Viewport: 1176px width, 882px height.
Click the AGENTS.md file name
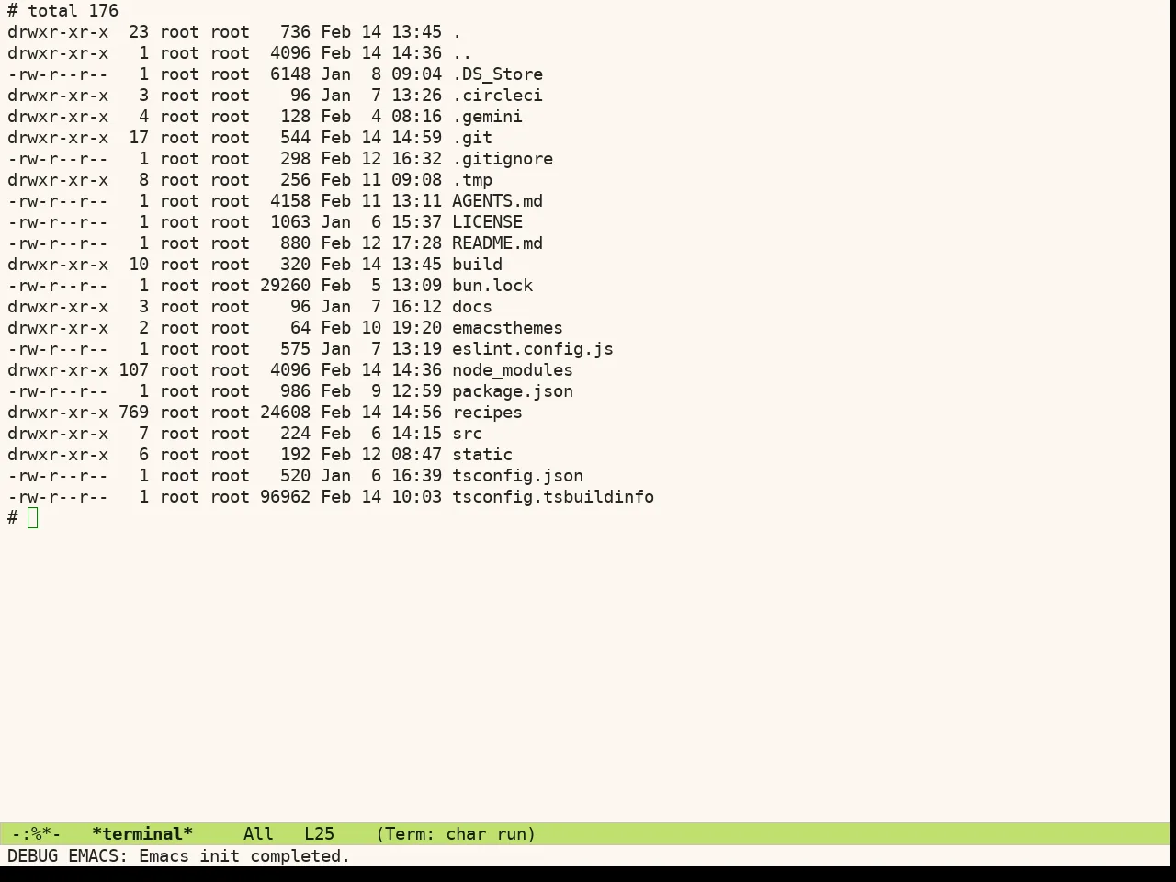pos(497,201)
